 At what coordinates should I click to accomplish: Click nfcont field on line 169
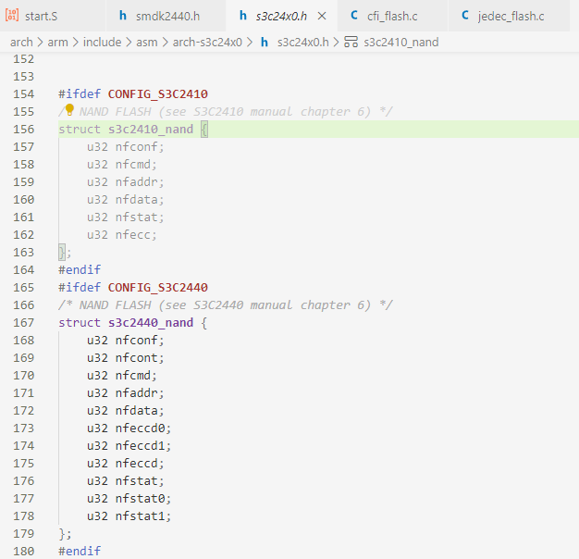pyautogui.click(x=136, y=357)
